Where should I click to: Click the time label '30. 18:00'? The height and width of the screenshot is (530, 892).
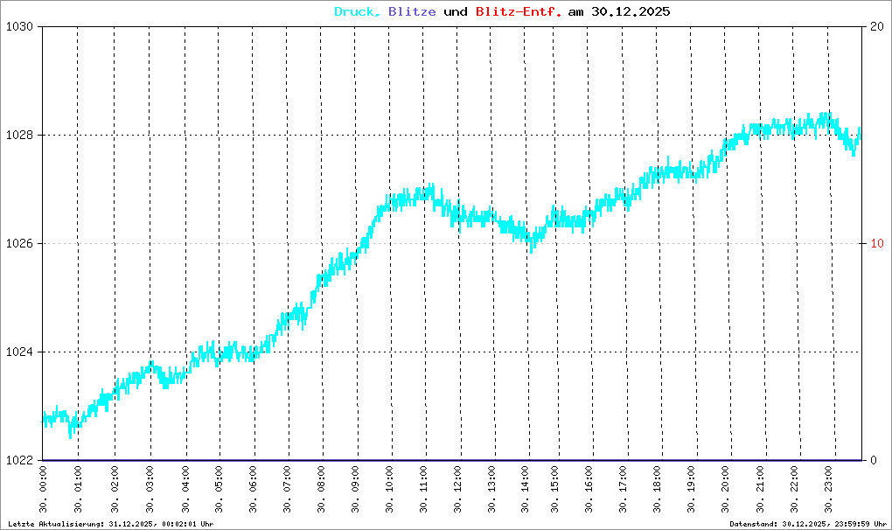coord(657,490)
